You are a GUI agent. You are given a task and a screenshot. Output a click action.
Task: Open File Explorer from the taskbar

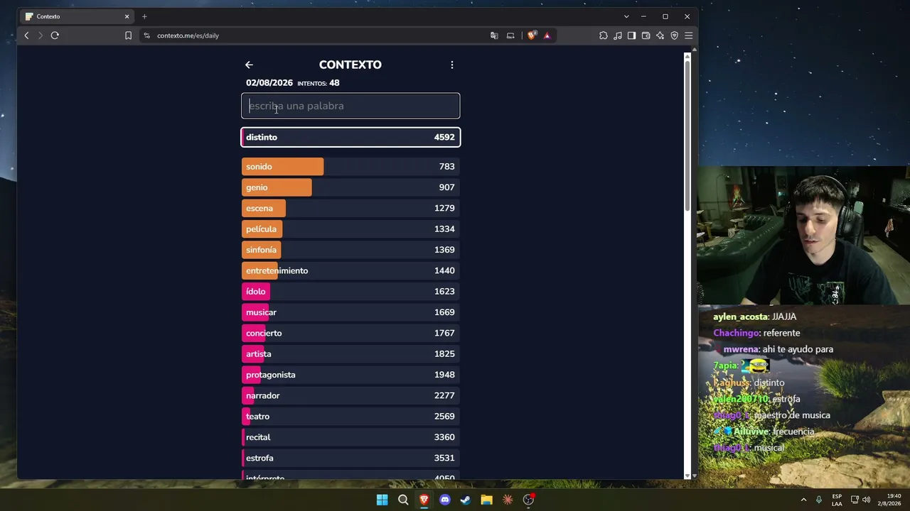click(487, 500)
